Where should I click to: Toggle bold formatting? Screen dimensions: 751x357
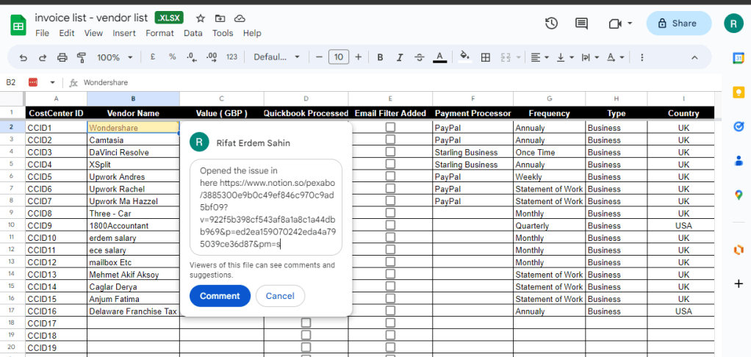coord(380,57)
